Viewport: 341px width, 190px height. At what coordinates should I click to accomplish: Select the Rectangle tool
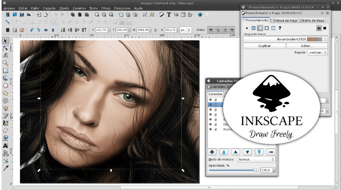[x=6, y=71]
